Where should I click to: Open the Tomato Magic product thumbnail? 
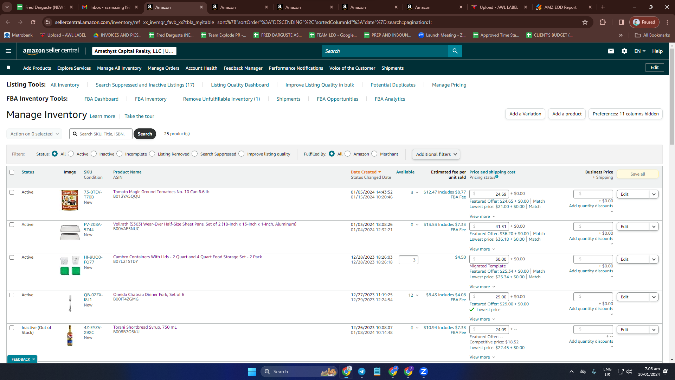click(x=70, y=200)
